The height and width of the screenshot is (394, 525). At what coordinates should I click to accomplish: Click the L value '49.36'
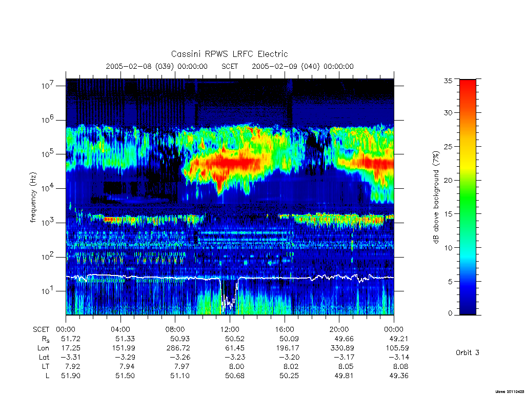(399, 376)
